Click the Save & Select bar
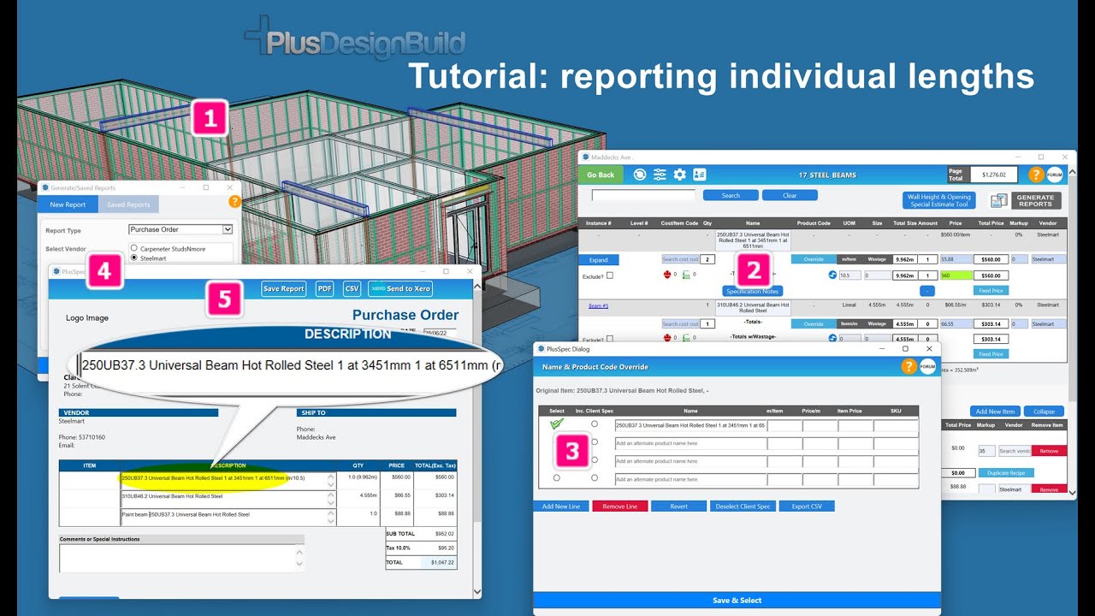 click(x=737, y=601)
